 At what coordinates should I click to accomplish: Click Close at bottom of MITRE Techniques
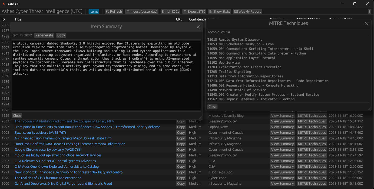click(x=212, y=107)
